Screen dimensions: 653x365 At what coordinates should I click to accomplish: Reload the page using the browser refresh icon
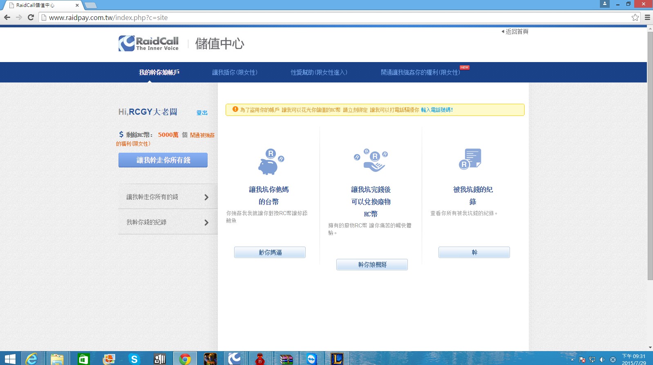point(31,18)
